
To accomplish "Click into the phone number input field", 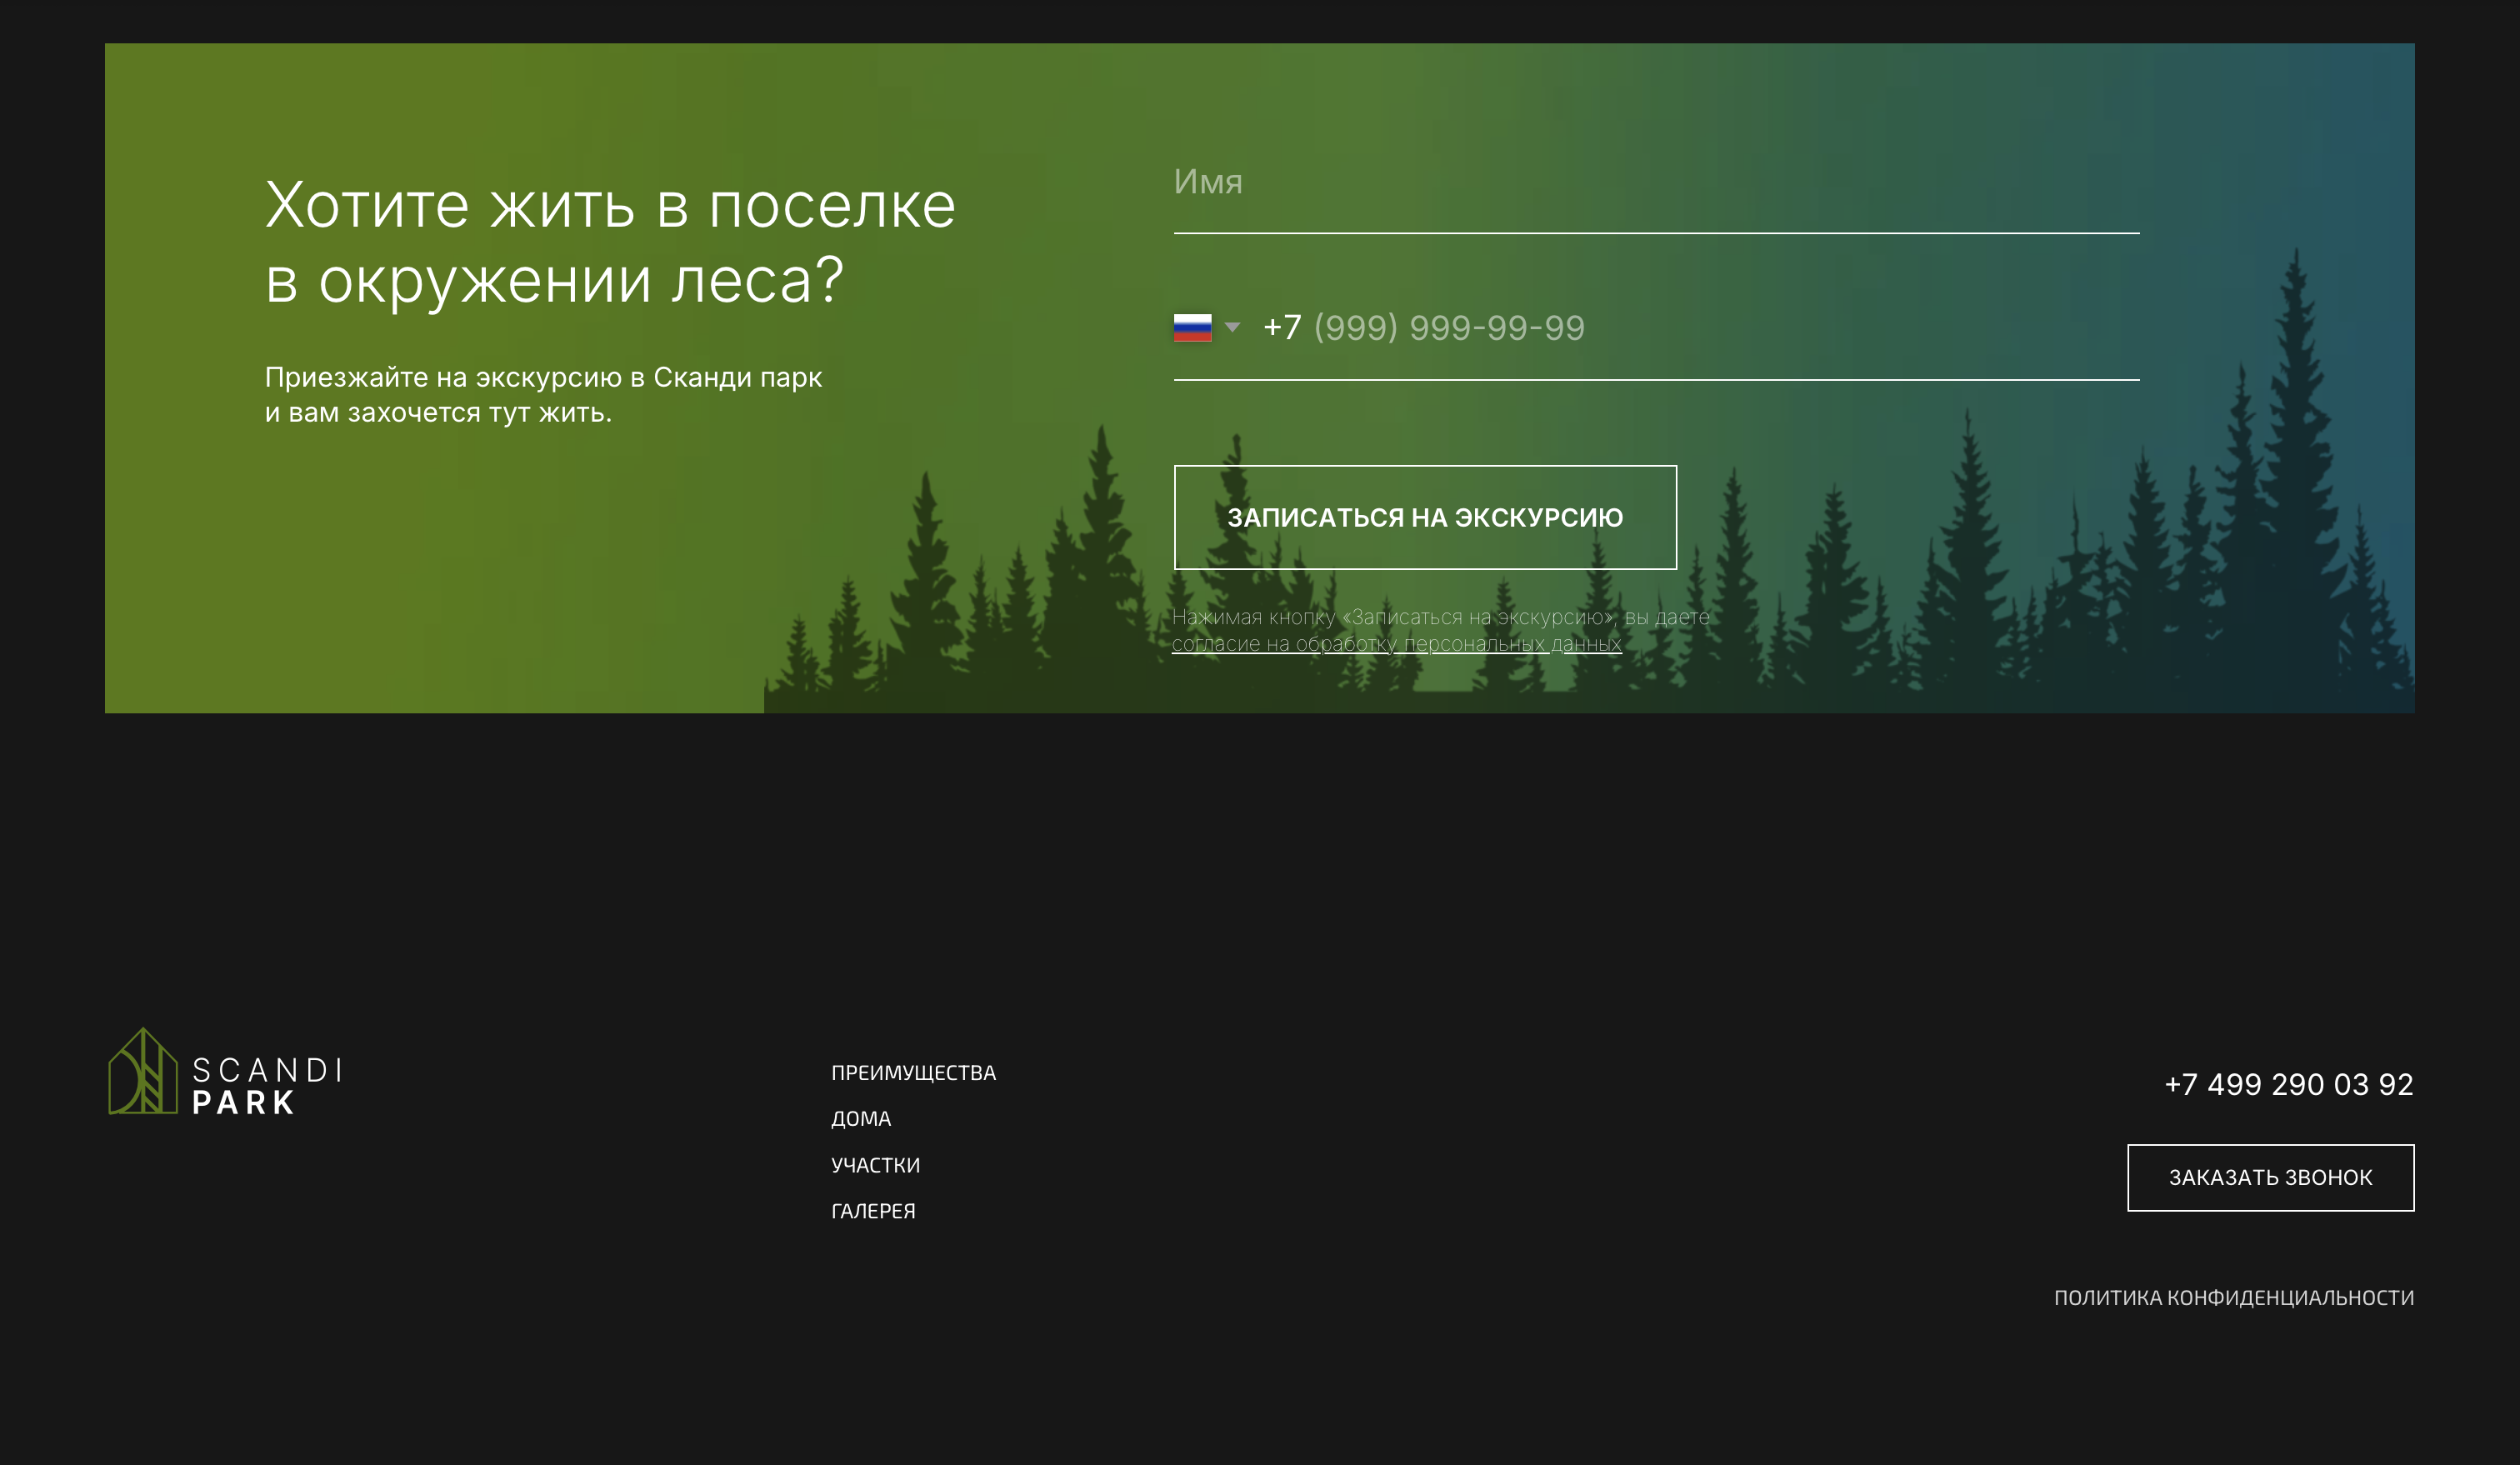I will click(x=1700, y=328).
